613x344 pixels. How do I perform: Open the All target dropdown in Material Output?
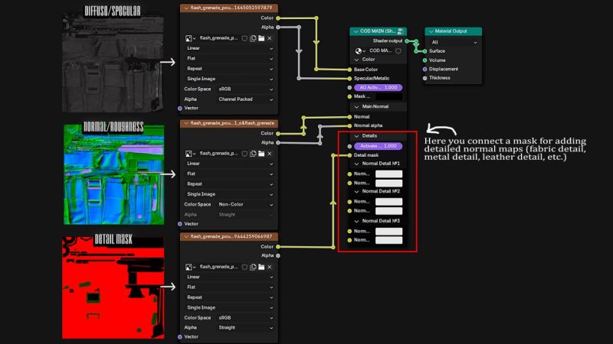pos(453,42)
